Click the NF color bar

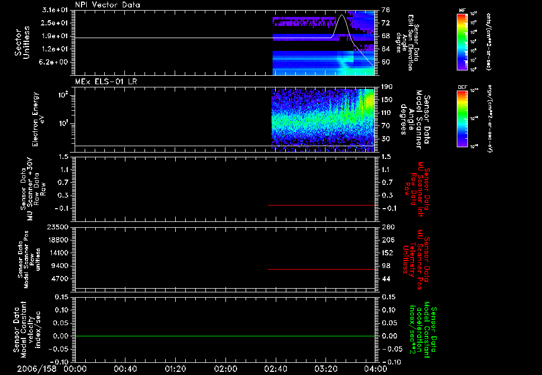pos(463,41)
